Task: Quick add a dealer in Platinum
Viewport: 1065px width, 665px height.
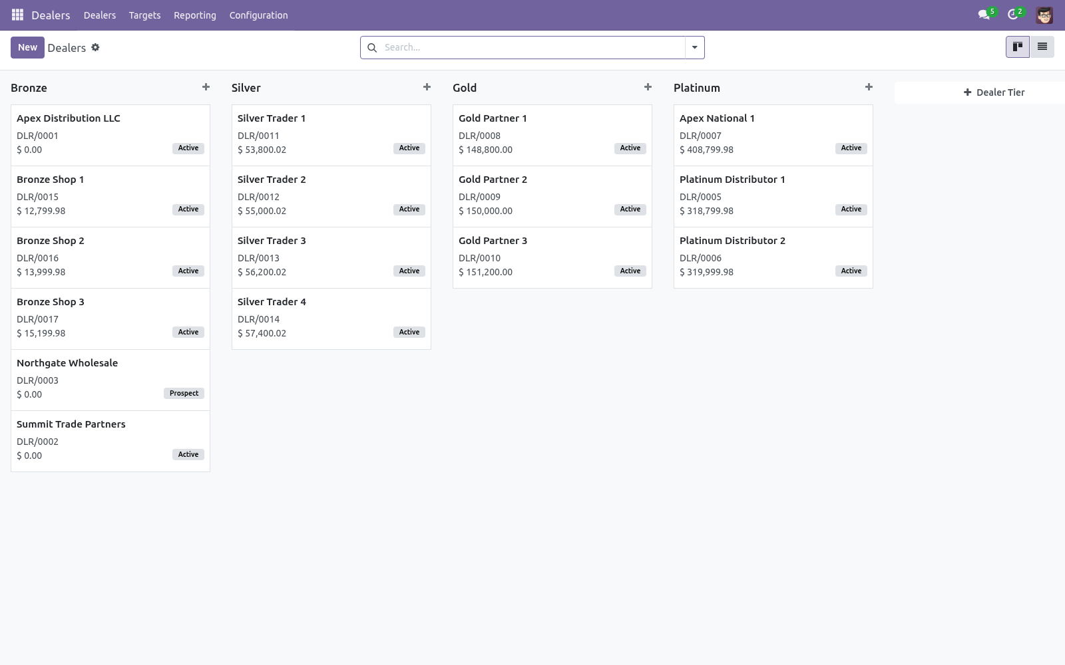Action: point(869,87)
